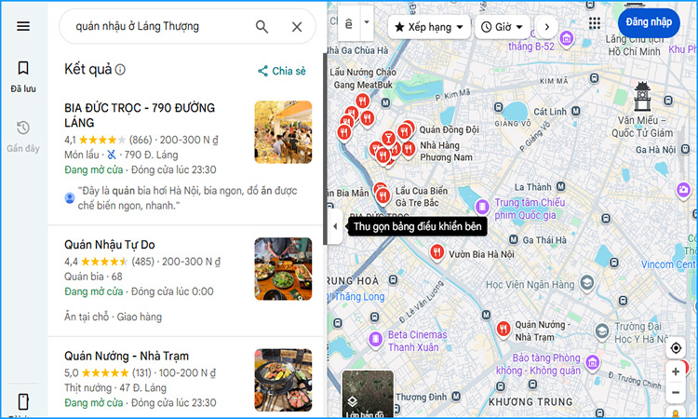Collapse the side panel arrow
The width and height of the screenshot is (698, 419).
(x=335, y=226)
